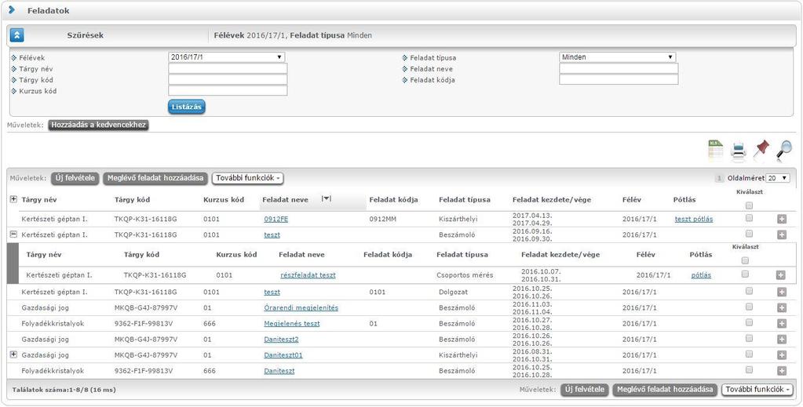Open the Daniteszt2 link
Screen dimensions: 803x407
tap(281, 340)
